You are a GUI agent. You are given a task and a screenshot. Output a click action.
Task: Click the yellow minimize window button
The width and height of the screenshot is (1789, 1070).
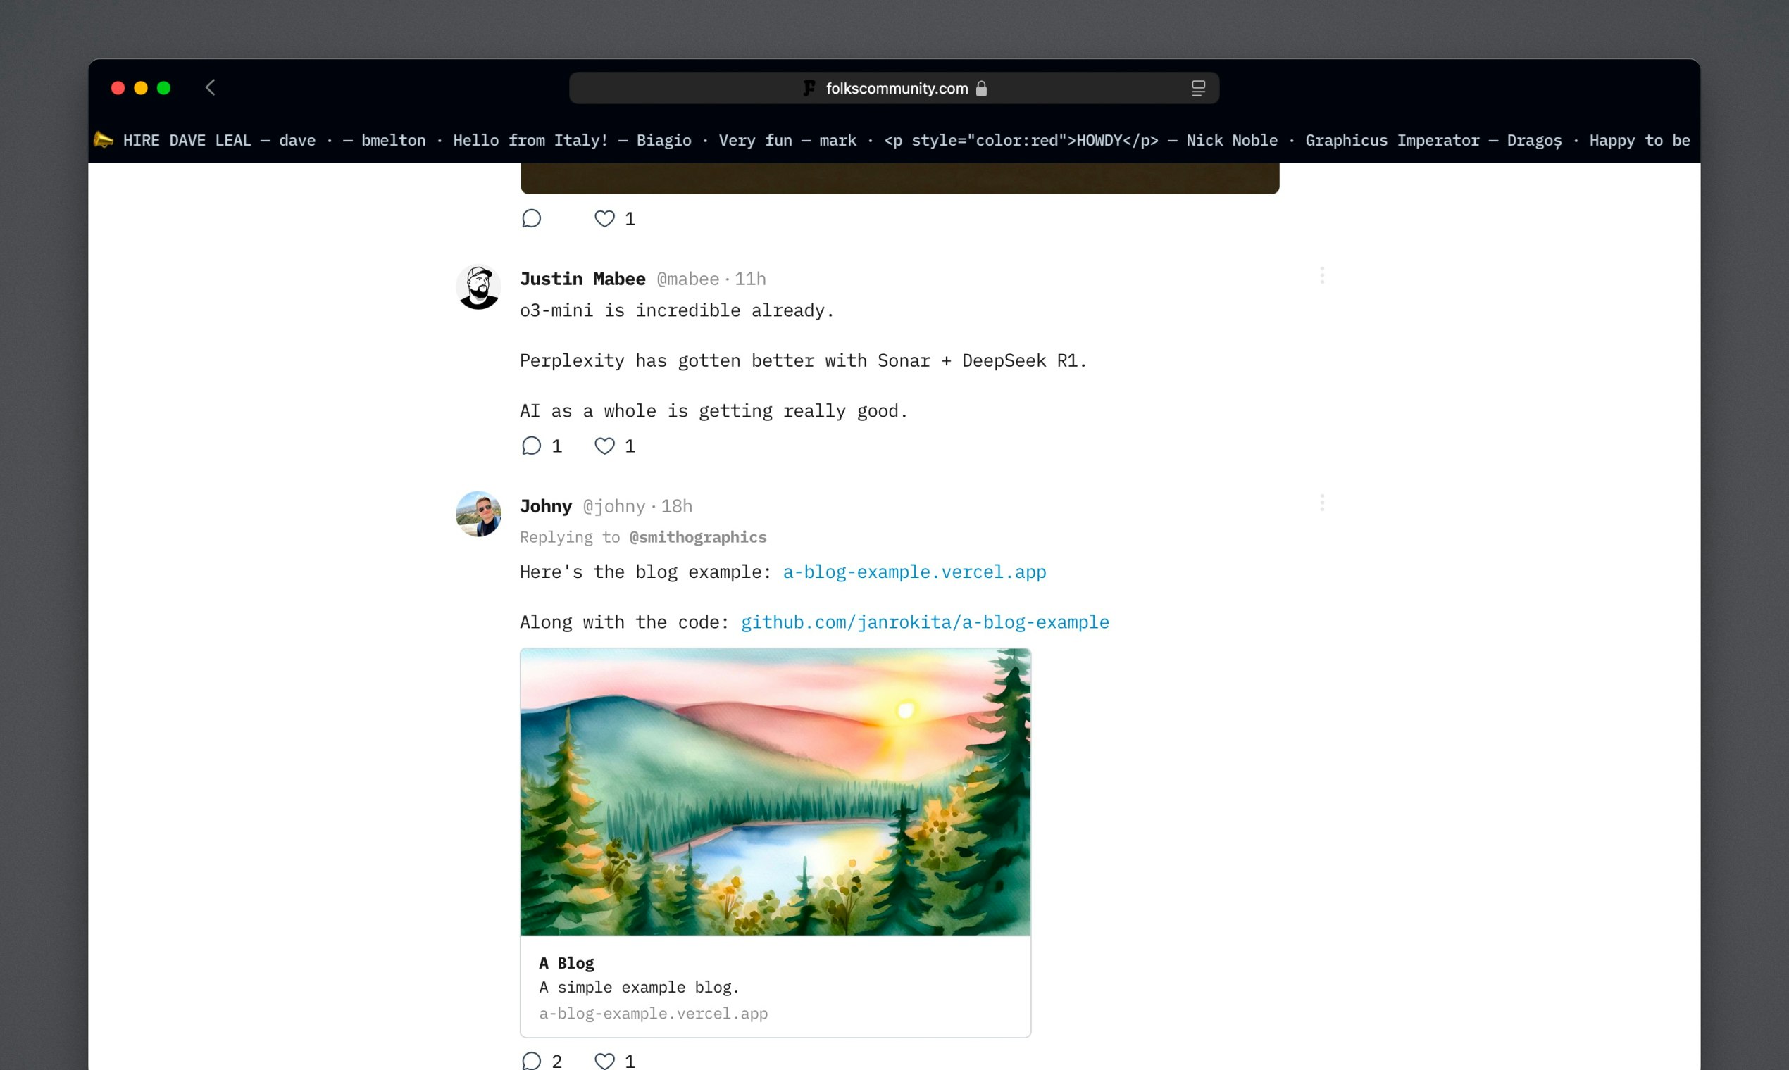click(x=141, y=88)
